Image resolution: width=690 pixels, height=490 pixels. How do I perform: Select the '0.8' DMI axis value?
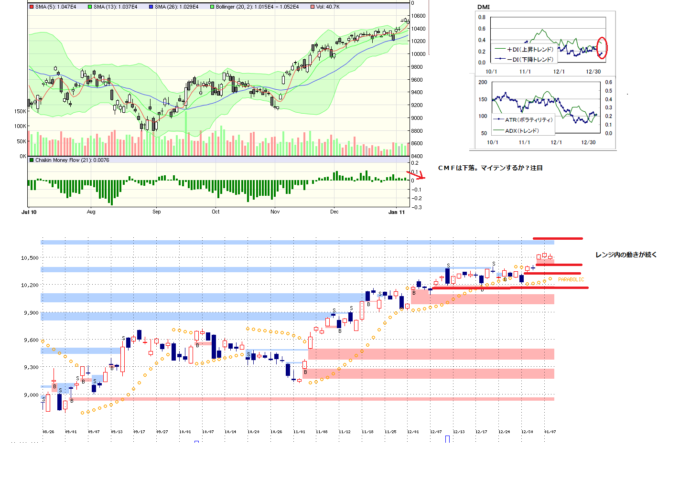(x=482, y=17)
